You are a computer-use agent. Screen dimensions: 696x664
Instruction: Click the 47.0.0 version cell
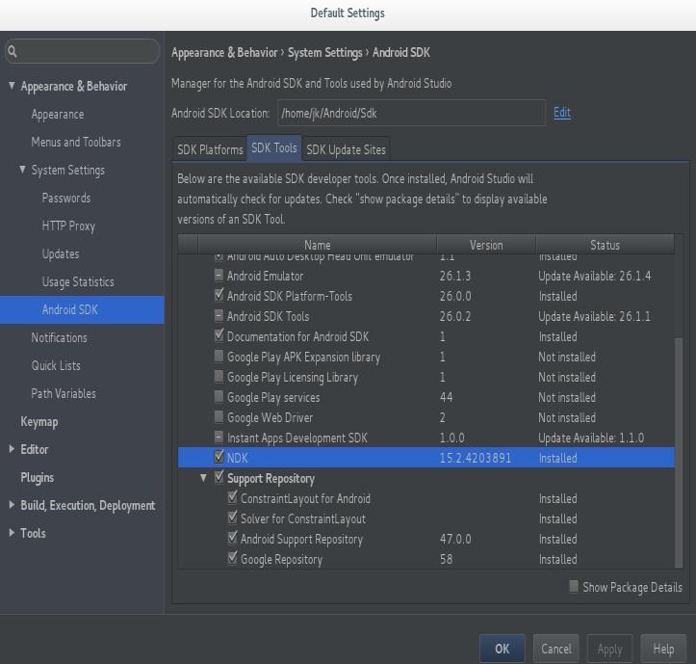[x=455, y=539]
